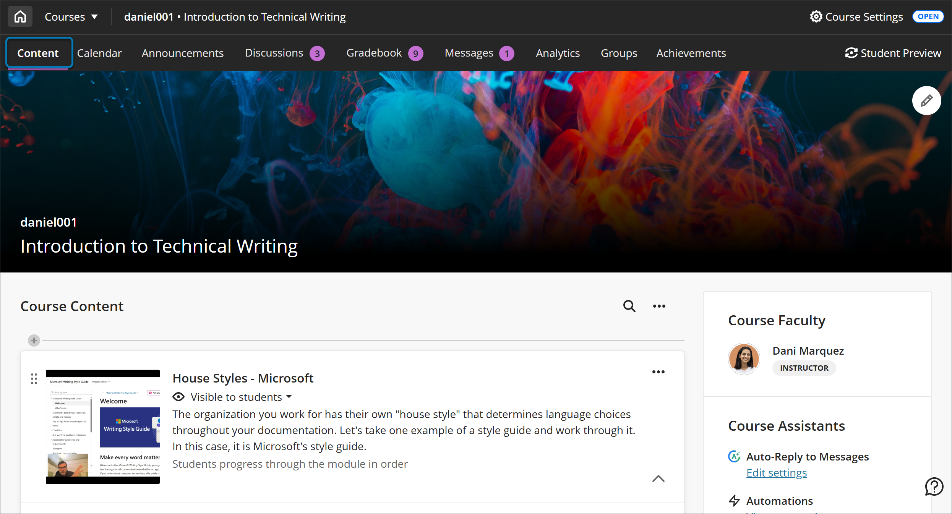Open search in Course Content
The width and height of the screenshot is (952, 514).
629,306
